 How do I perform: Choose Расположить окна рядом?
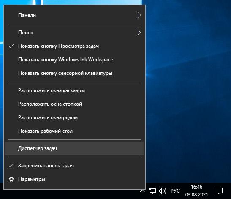tap(75, 117)
